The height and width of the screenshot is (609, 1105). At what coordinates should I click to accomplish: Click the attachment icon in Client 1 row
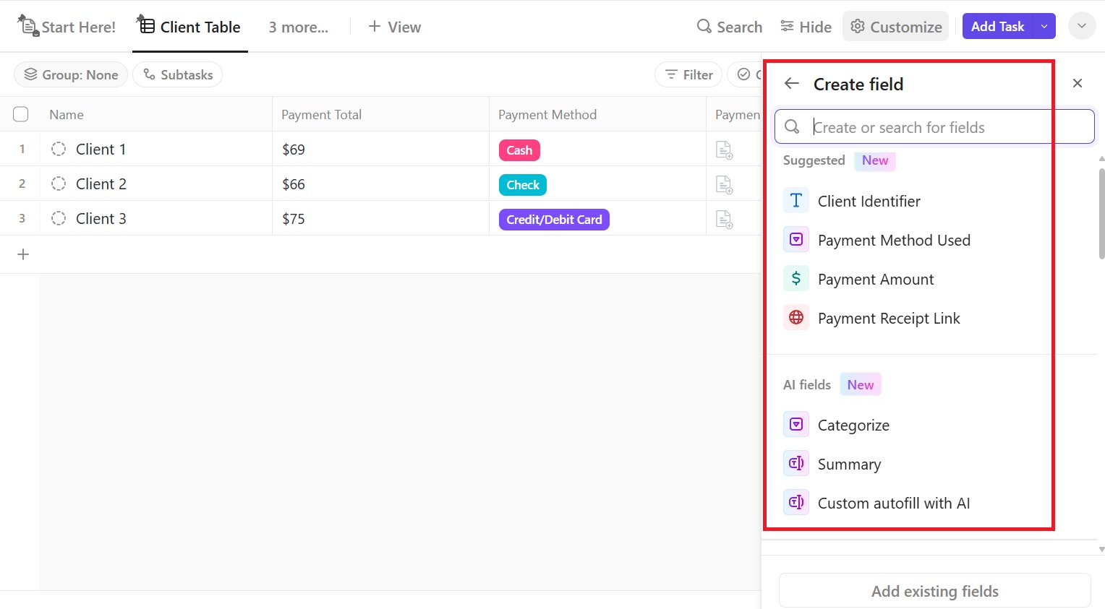pyautogui.click(x=724, y=150)
